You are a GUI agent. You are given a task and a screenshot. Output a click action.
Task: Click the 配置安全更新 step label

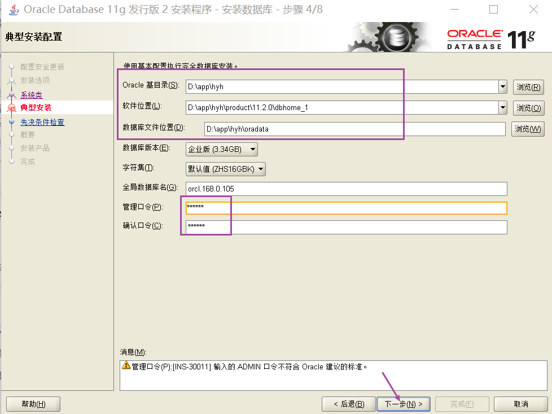point(42,67)
